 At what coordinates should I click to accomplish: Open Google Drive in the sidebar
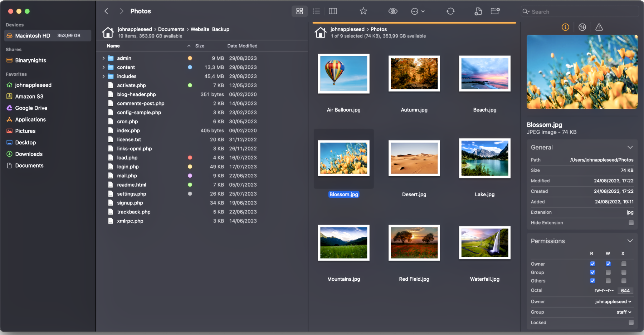(31, 108)
